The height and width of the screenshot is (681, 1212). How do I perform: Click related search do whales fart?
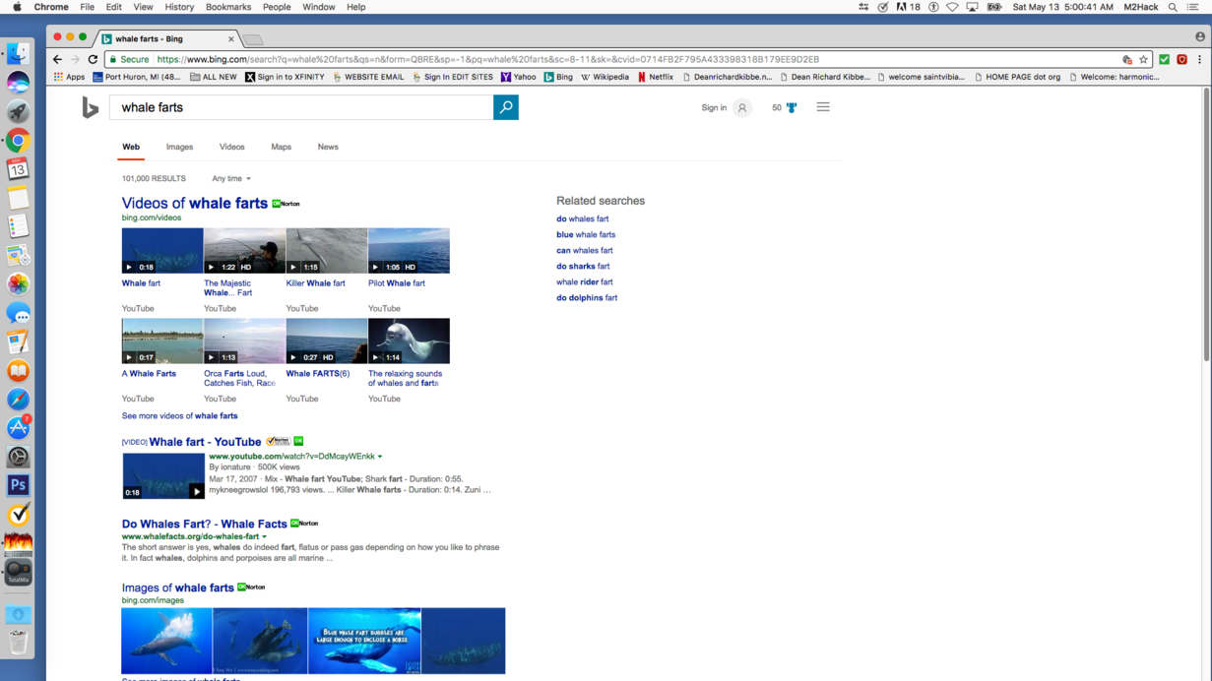click(583, 219)
